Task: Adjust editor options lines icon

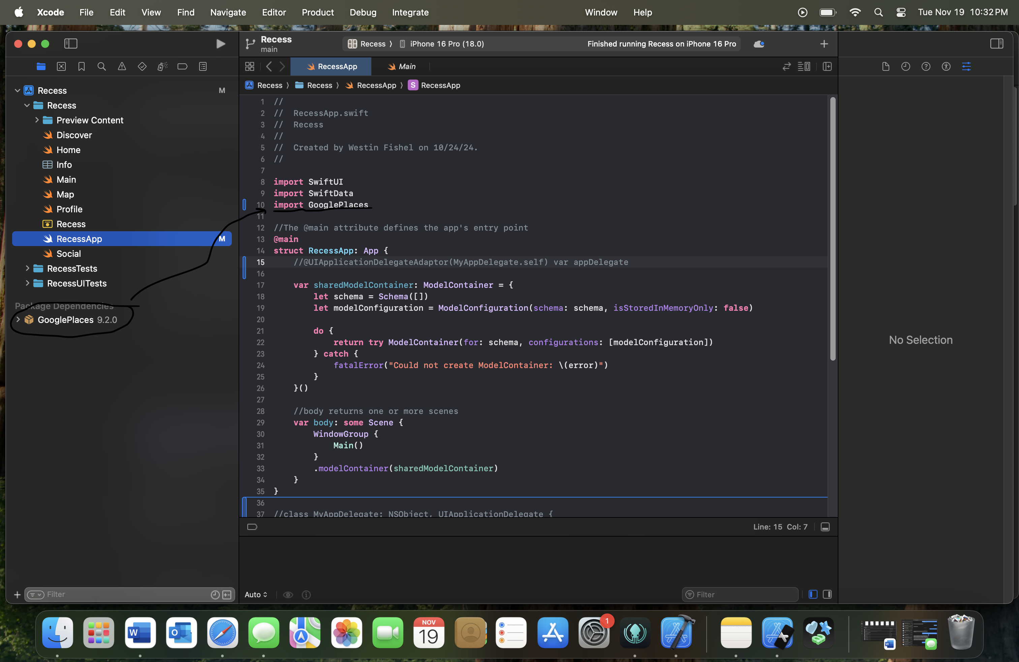Action: [x=804, y=66]
